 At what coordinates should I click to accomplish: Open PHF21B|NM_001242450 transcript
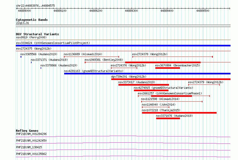pos(31,141)
